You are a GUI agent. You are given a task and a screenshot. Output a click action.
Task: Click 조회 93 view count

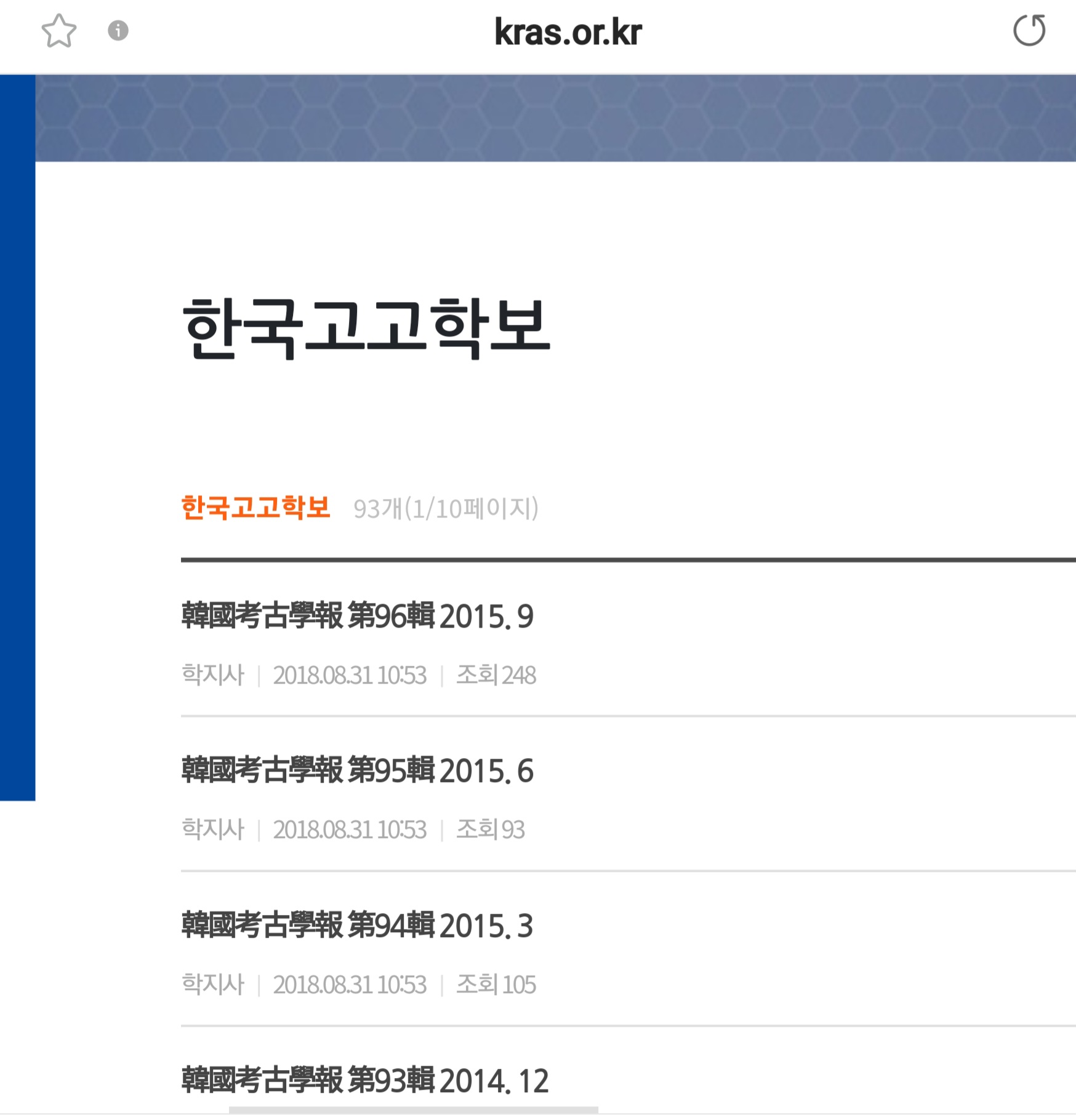coord(490,829)
